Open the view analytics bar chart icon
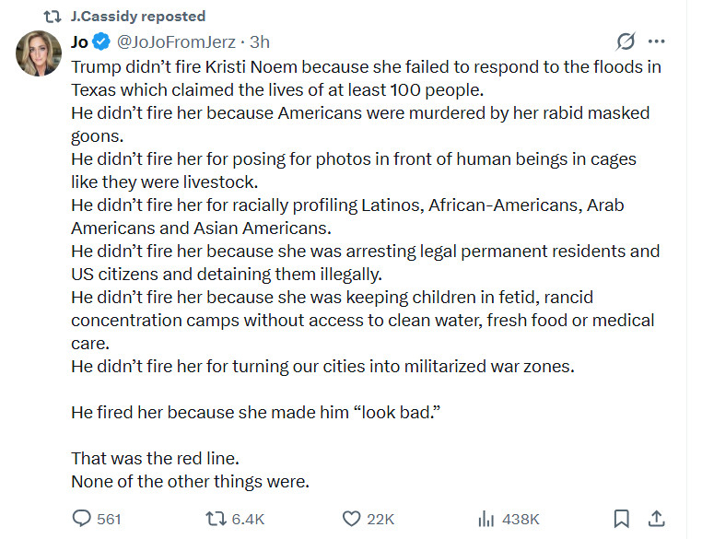The width and height of the screenshot is (702, 539). coord(487,519)
